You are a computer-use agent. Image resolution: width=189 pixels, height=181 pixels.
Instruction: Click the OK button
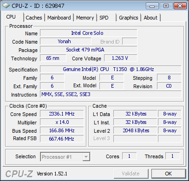169,174
